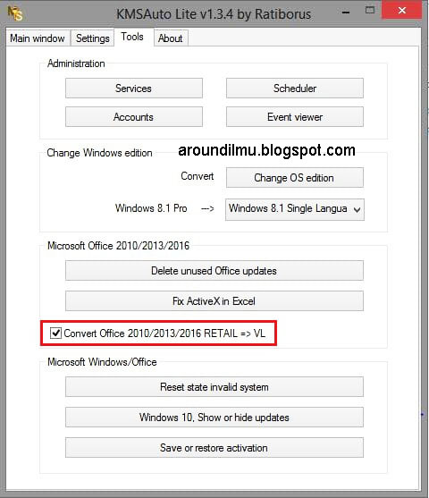Screen dimensions: 429x498
Task: Open the Settings tab
Action: [92, 38]
